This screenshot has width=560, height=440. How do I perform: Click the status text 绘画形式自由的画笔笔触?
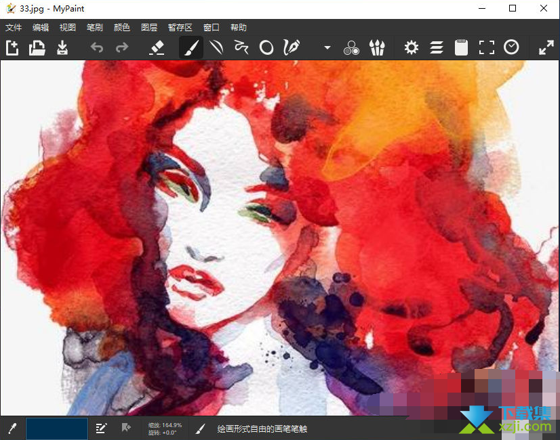tap(262, 428)
